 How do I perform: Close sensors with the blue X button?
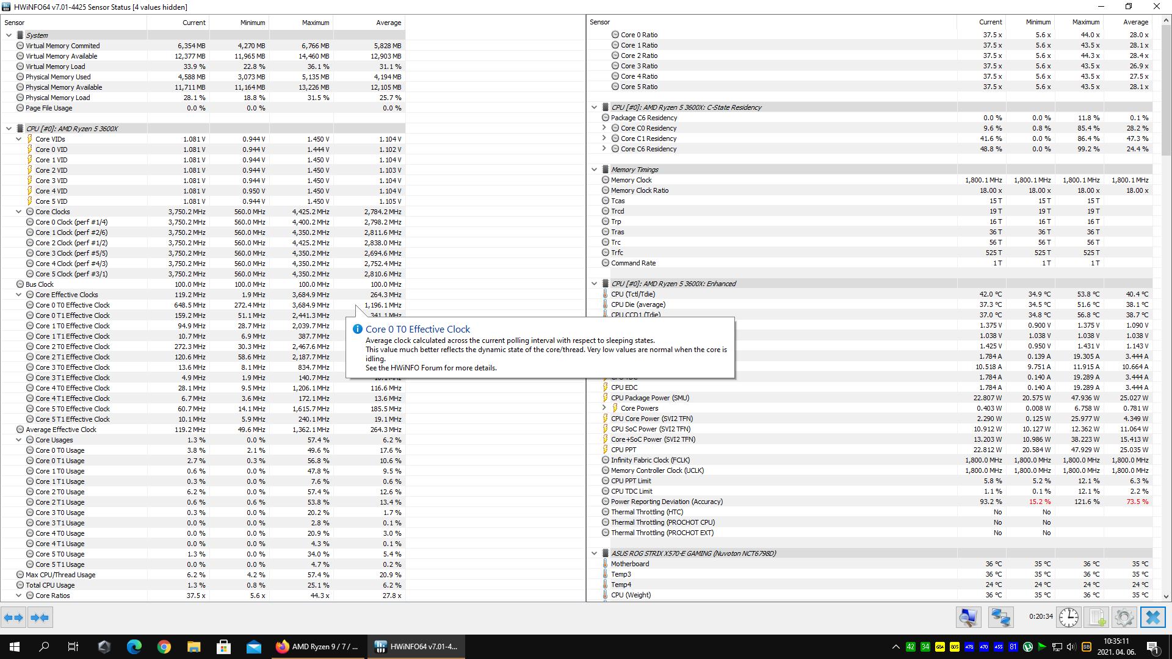(1152, 618)
